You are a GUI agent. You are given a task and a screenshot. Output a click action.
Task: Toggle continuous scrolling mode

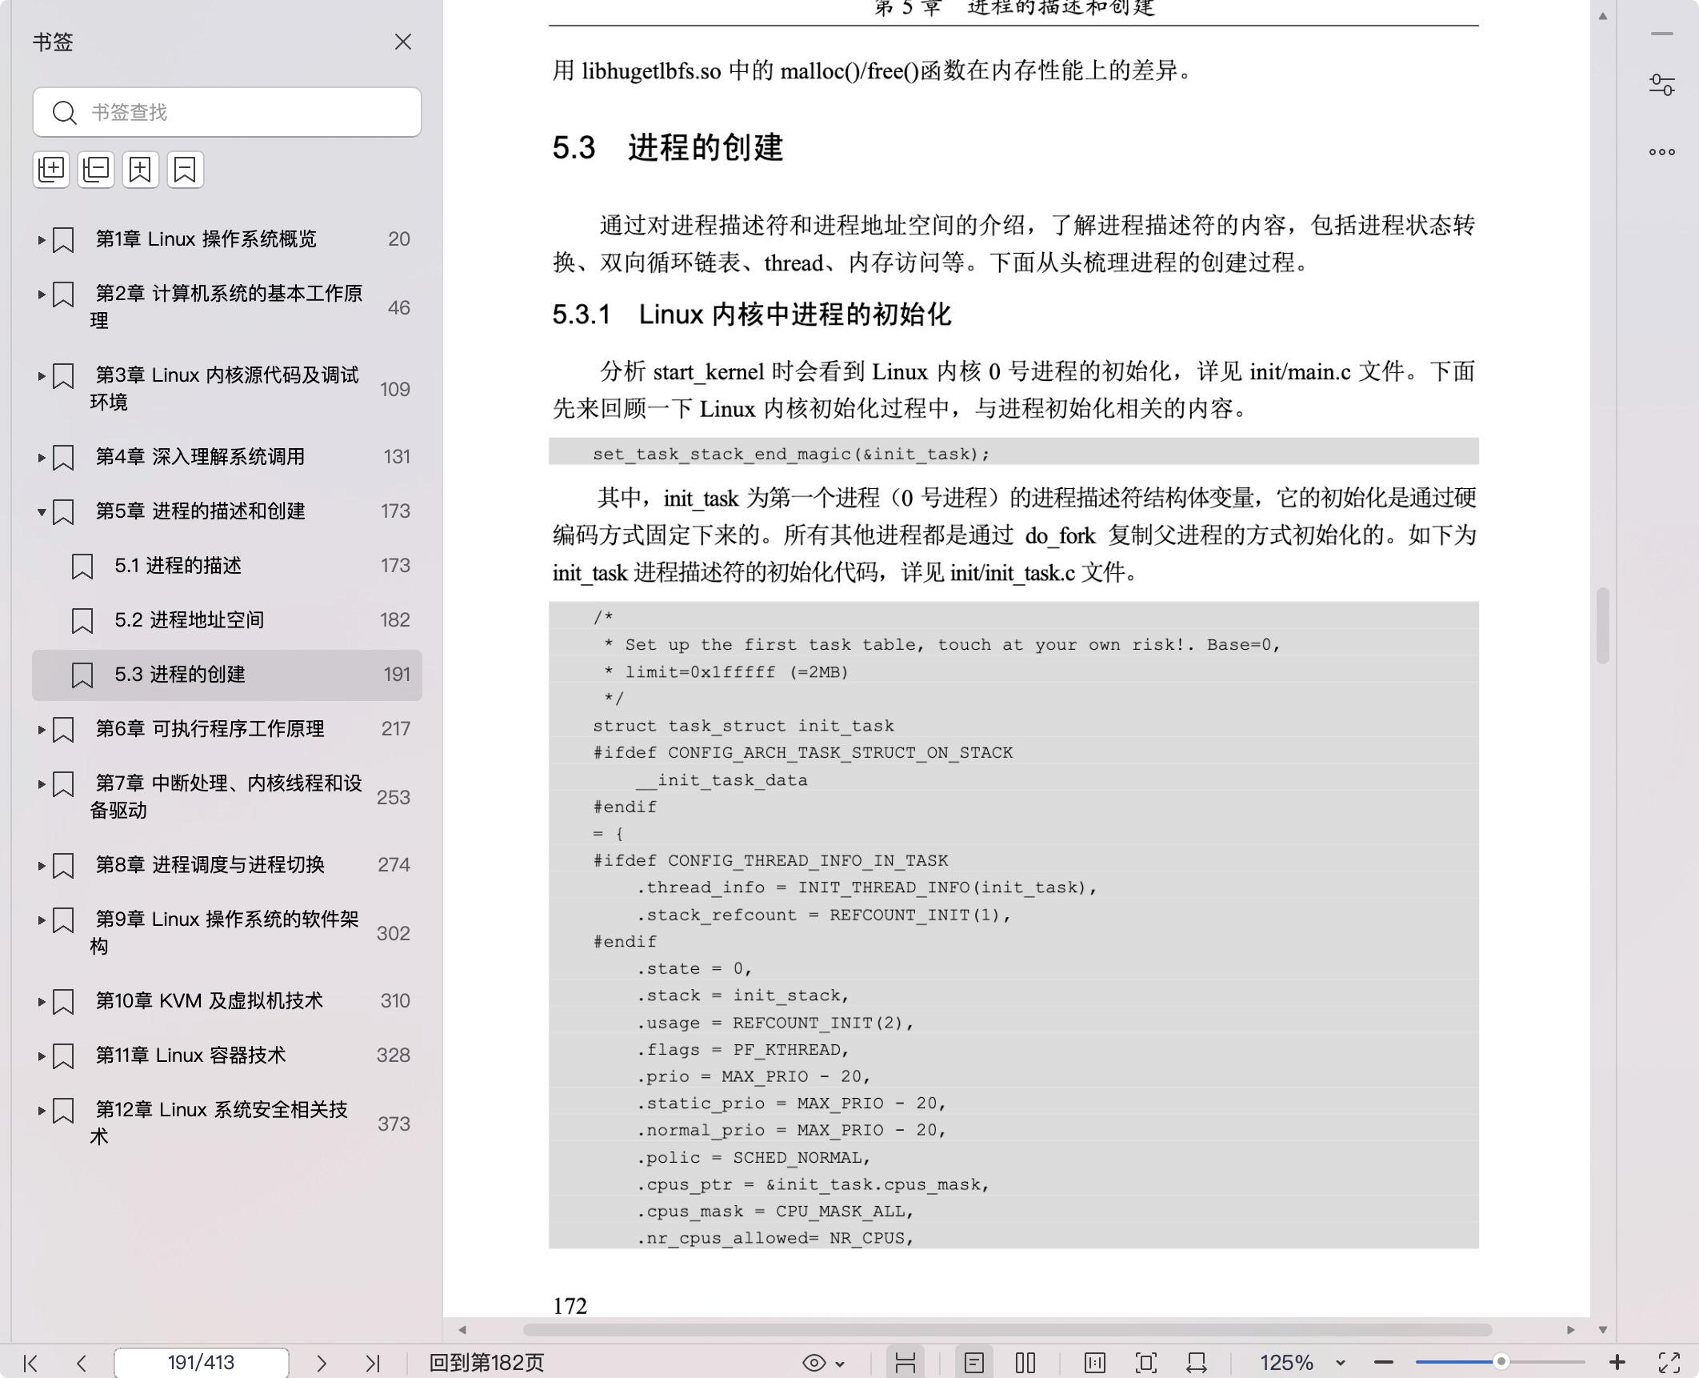[x=905, y=1363]
